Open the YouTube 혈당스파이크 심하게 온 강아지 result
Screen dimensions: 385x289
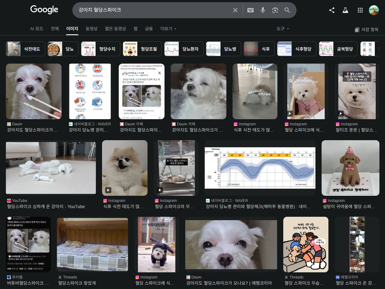[x=51, y=168]
